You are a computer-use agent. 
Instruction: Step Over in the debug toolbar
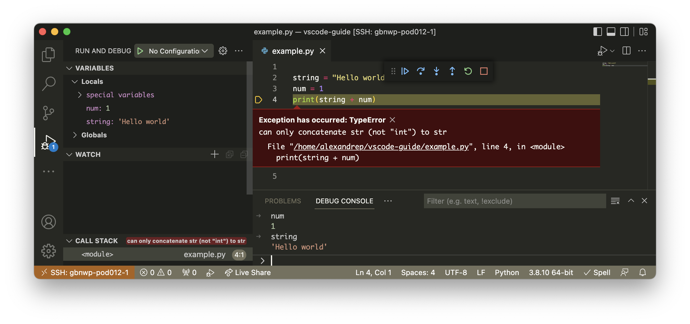pos(421,71)
